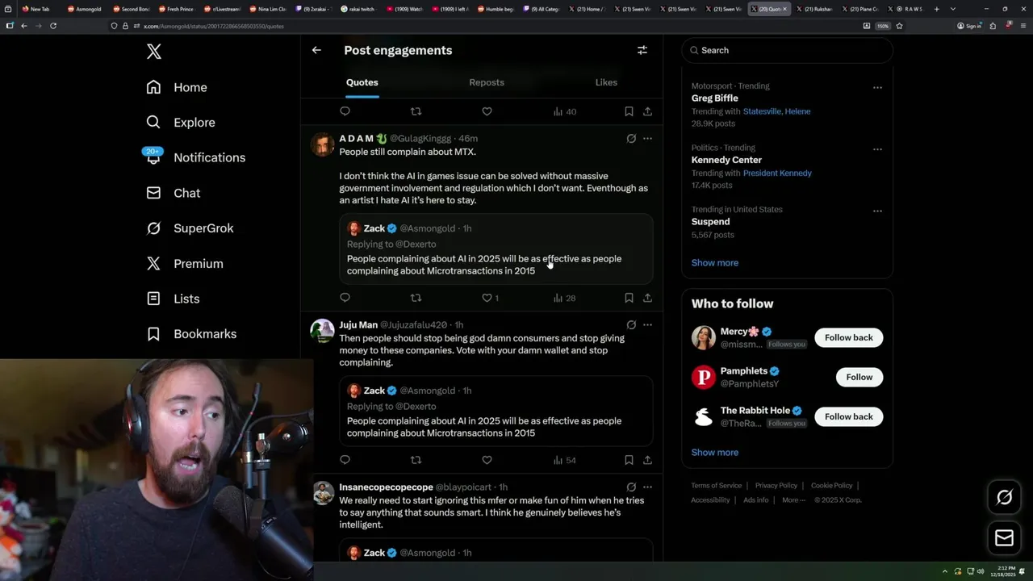
Task: Open SuperGrok in sidebar
Action: [190, 228]
